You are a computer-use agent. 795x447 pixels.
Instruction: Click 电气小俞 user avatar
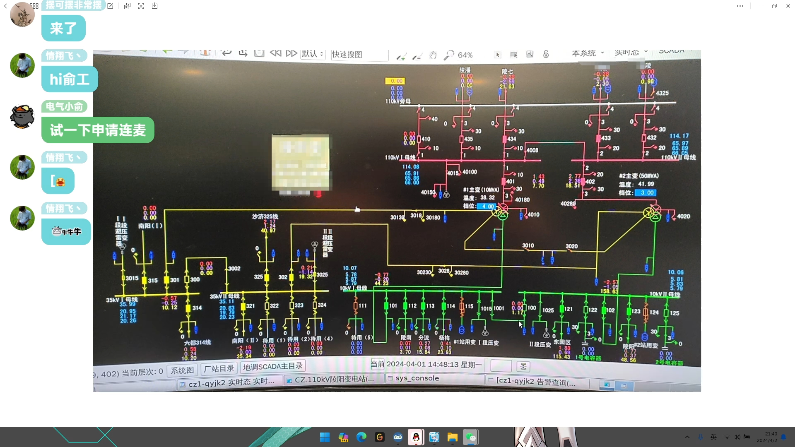22,116
